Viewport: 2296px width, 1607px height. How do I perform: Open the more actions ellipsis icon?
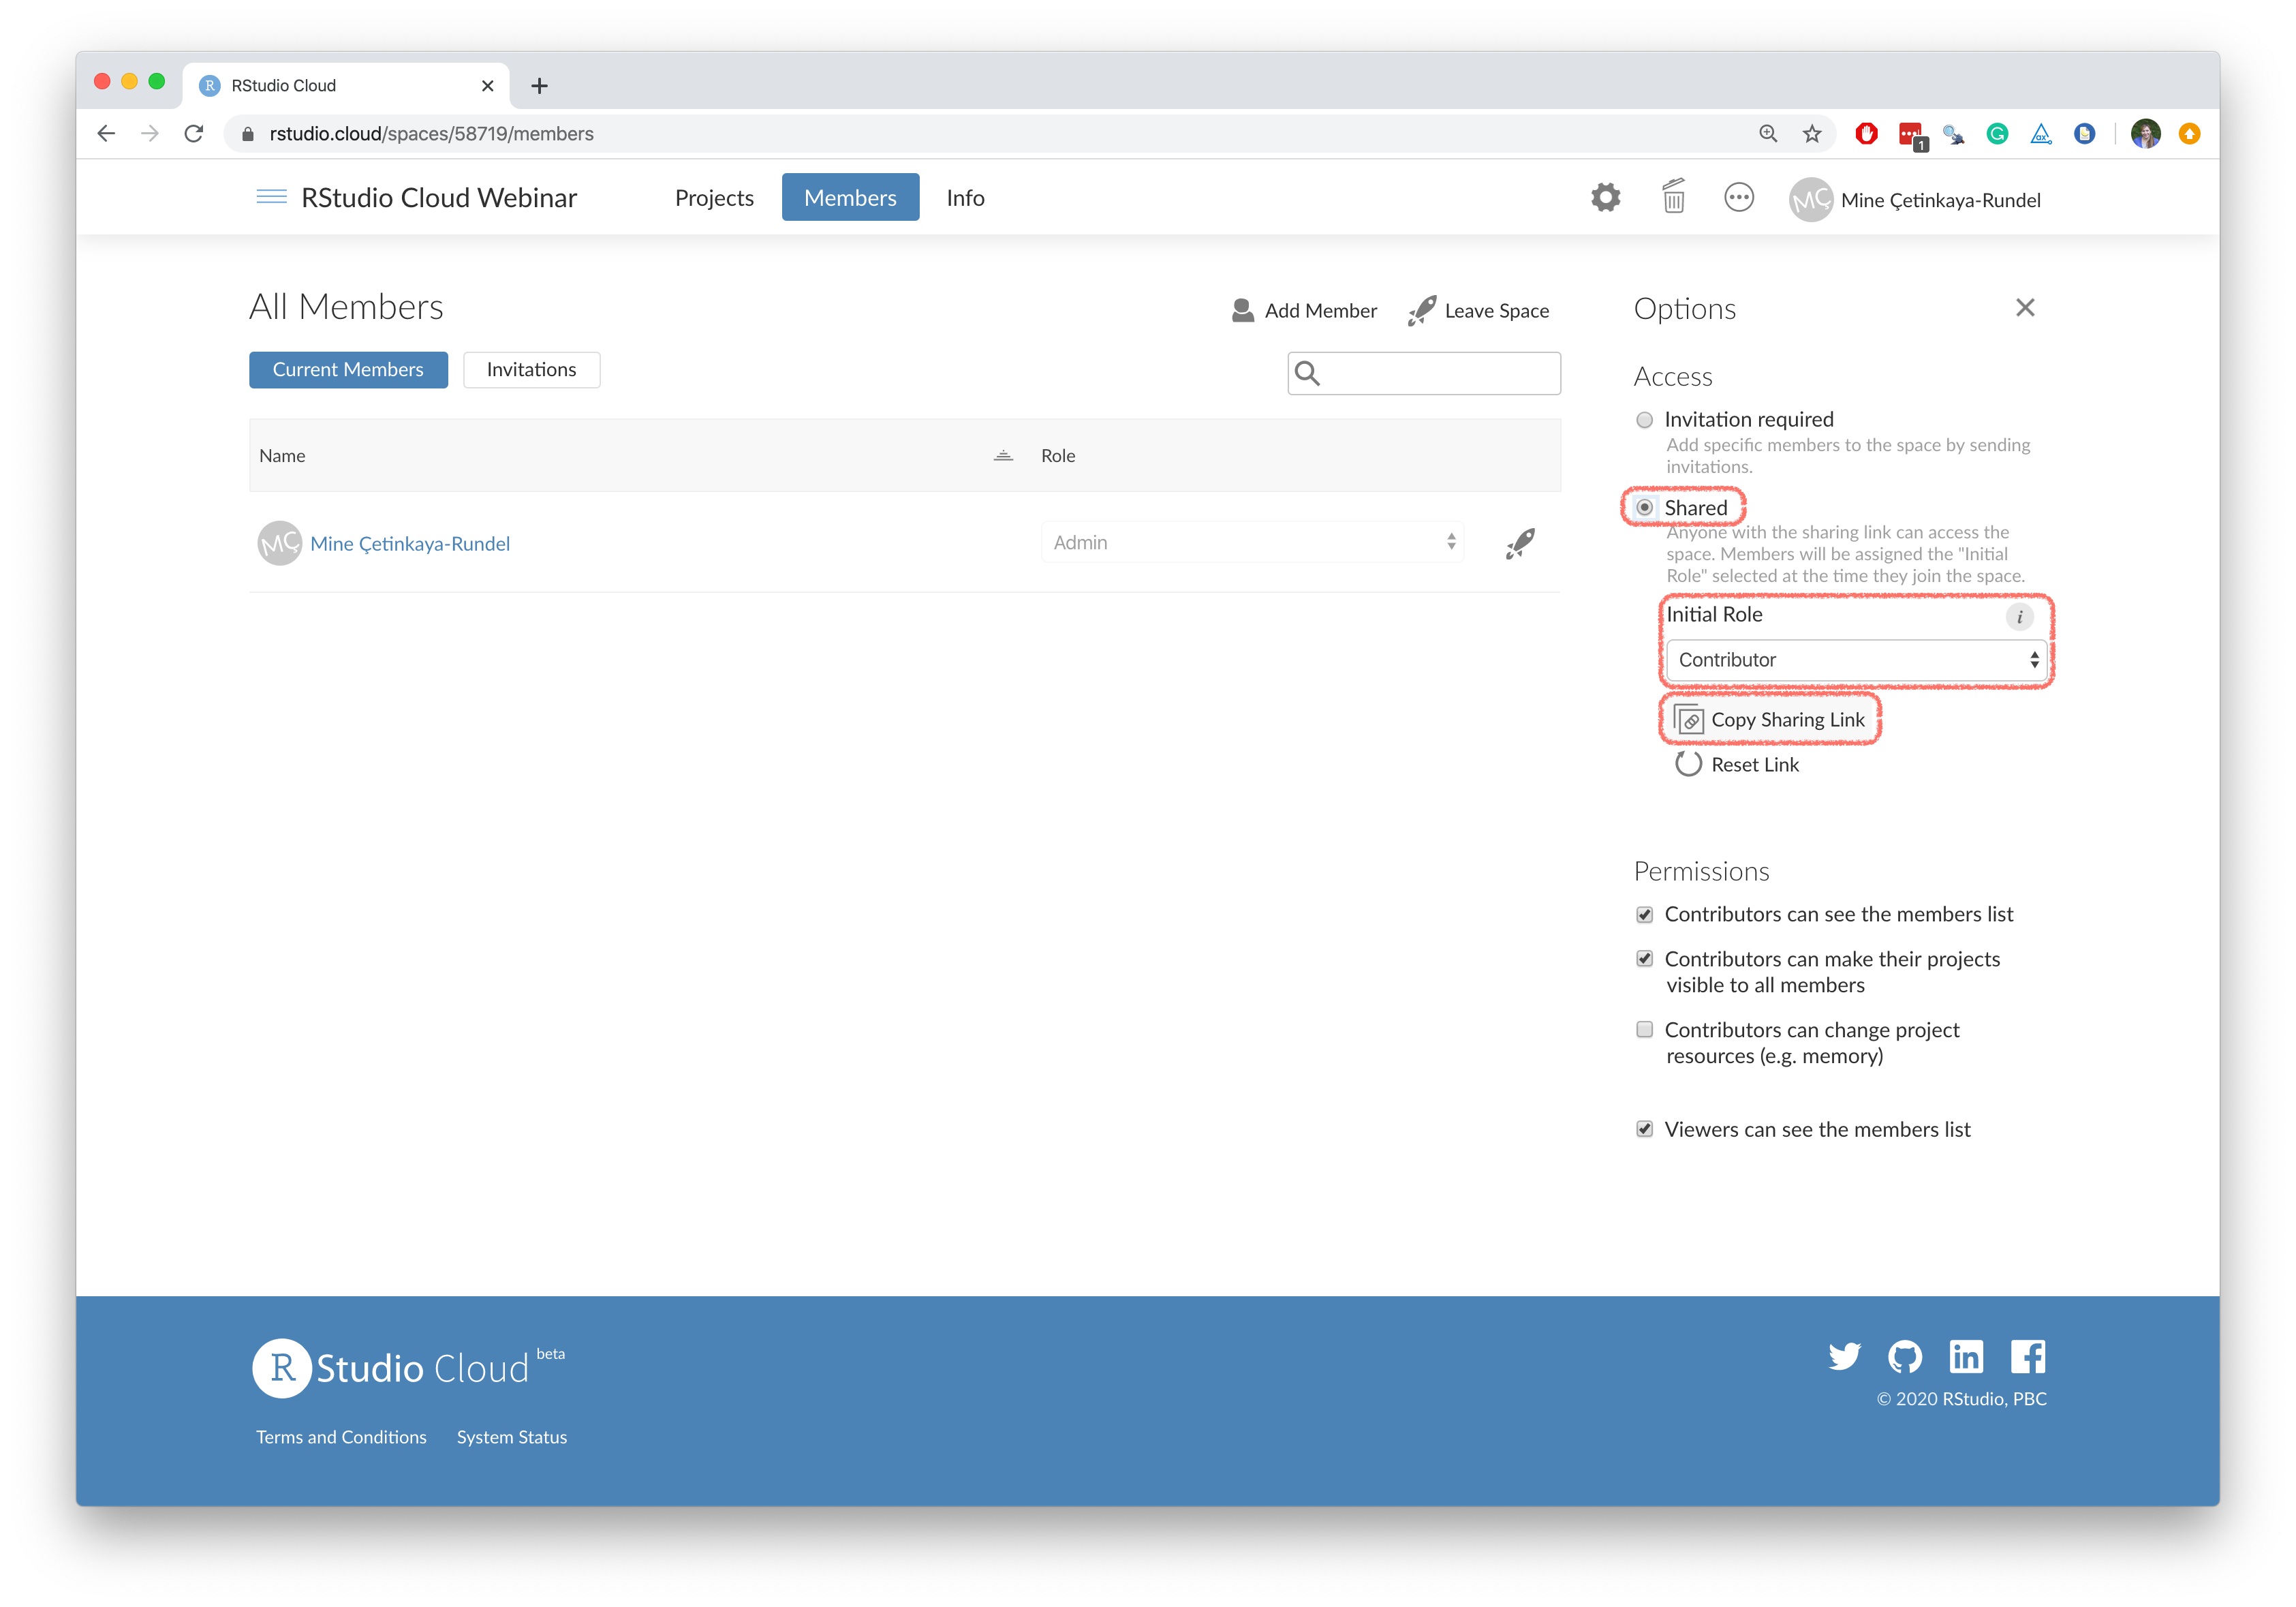pyautogui.click(x=1739, y=198)
